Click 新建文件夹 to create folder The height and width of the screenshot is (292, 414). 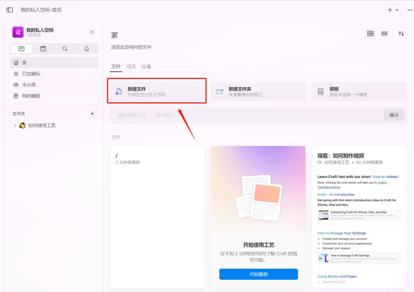[x=258, y=91]
